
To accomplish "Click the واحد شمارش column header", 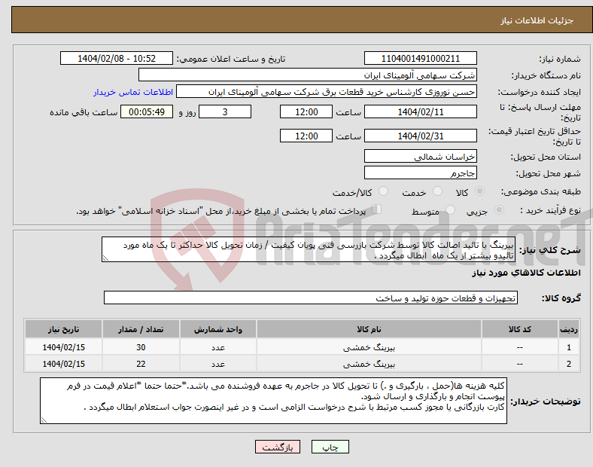I will tap(218, 329).
